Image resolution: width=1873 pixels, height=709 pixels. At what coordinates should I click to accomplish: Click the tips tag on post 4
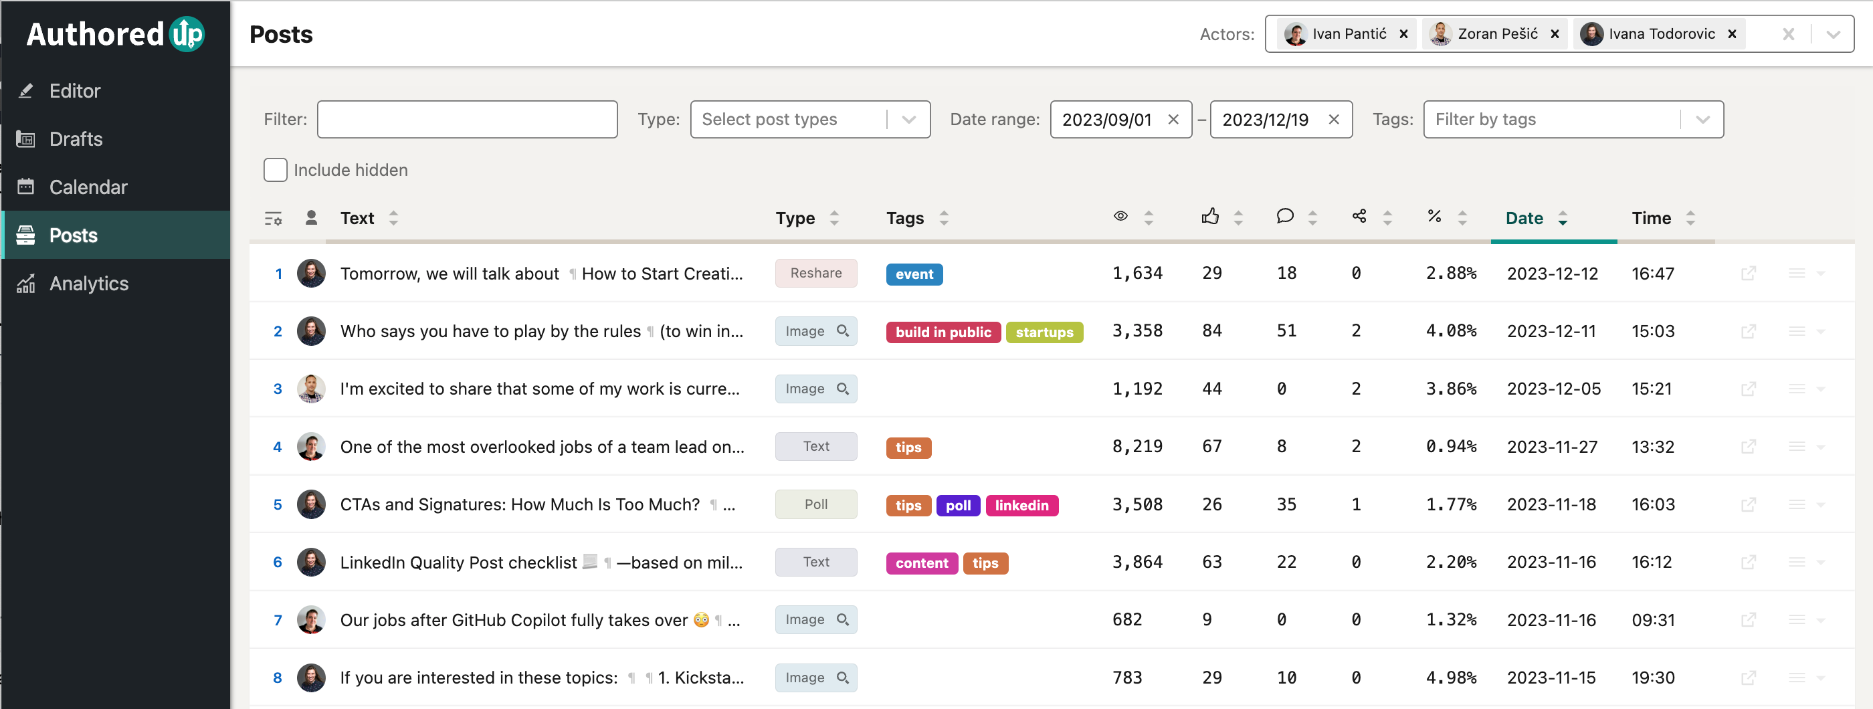click(908, 447)
